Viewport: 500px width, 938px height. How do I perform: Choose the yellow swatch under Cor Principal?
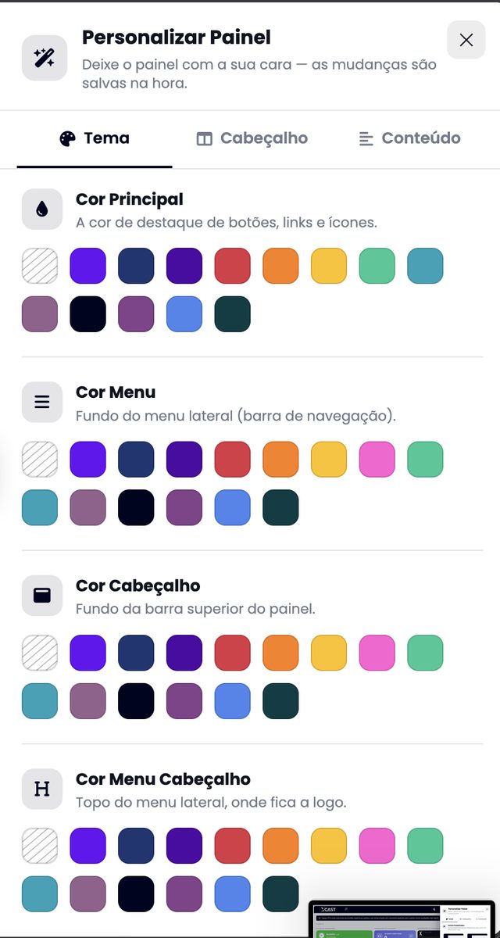(329, 266)
